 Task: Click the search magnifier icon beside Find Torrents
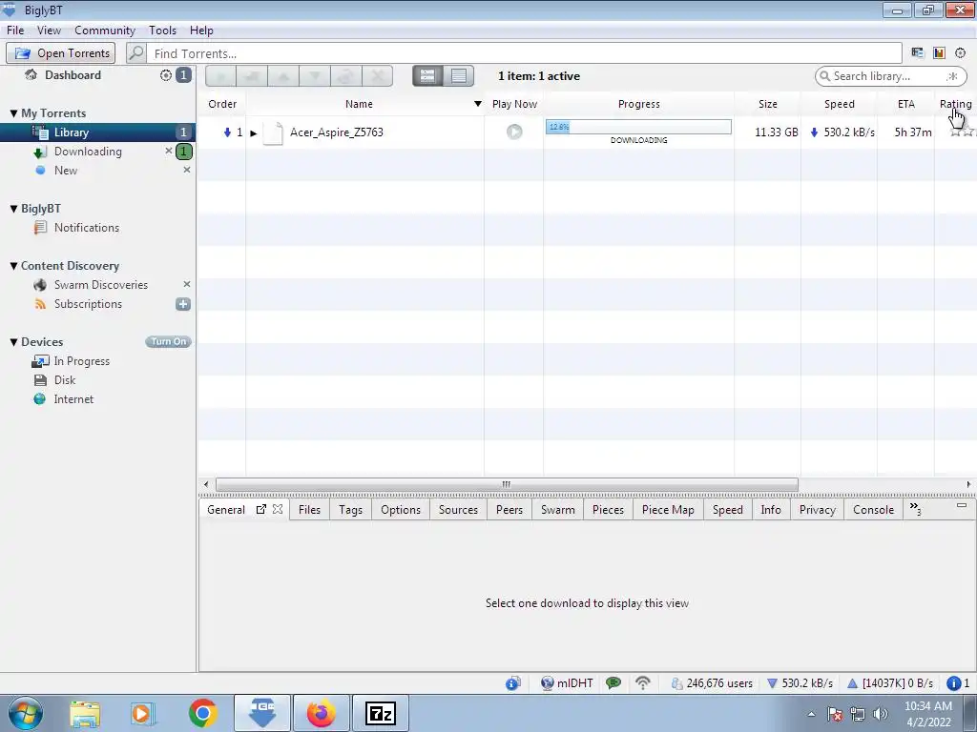pyautogui.click(x=135, y=53)
